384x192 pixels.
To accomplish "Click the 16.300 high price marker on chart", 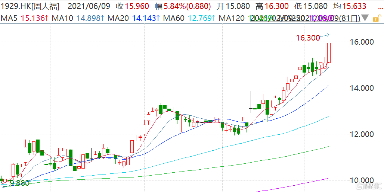I will [x=307, y=38].
